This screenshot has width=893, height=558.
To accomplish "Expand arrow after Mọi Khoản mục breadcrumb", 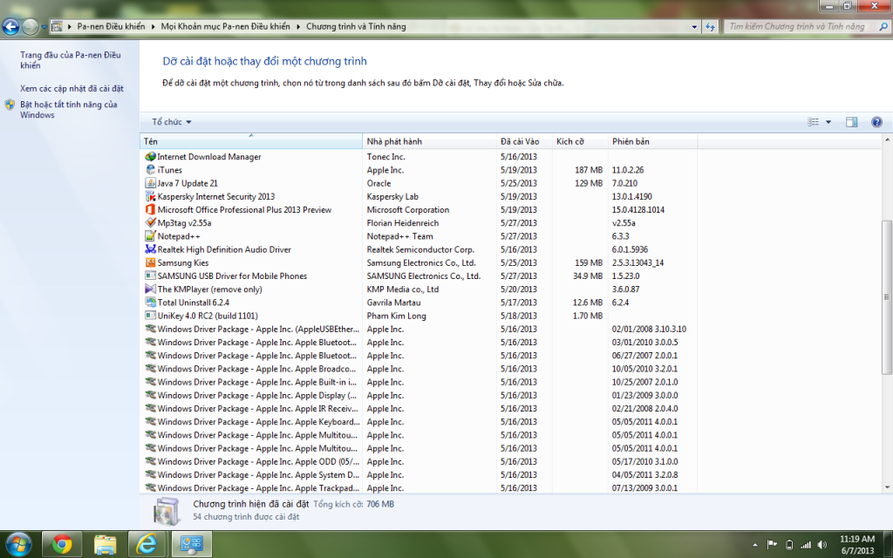I will (298, 26).
